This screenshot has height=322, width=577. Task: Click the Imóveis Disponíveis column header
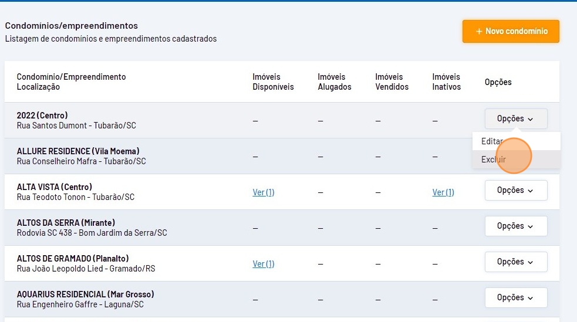(x=273, y=82)
